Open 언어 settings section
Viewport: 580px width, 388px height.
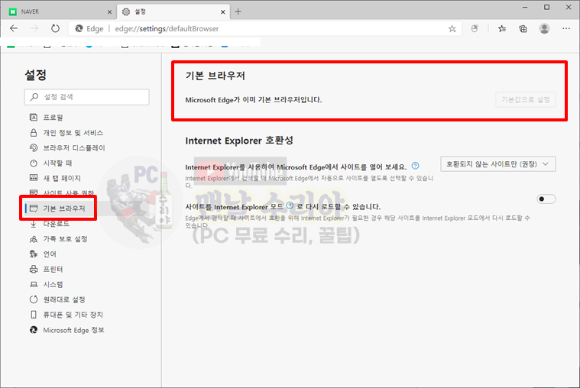point(50,254)
